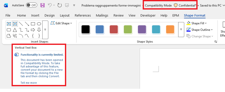Apply the purple shape style swatch

point(142,29)
